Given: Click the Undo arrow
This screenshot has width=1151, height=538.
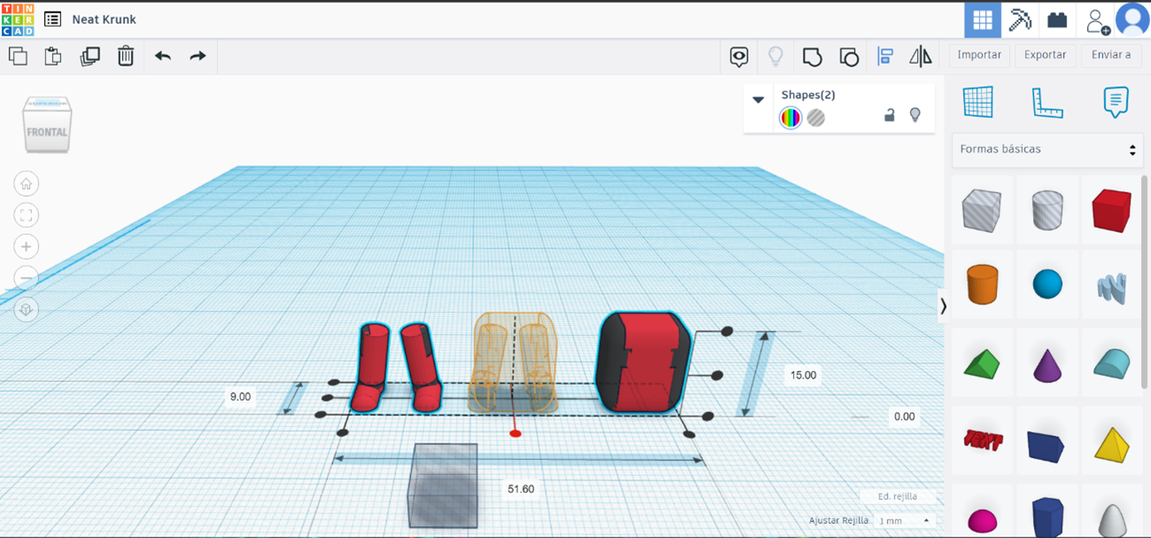Looking at the screenshot, I should pyautogui.click(x=162, y=56).
